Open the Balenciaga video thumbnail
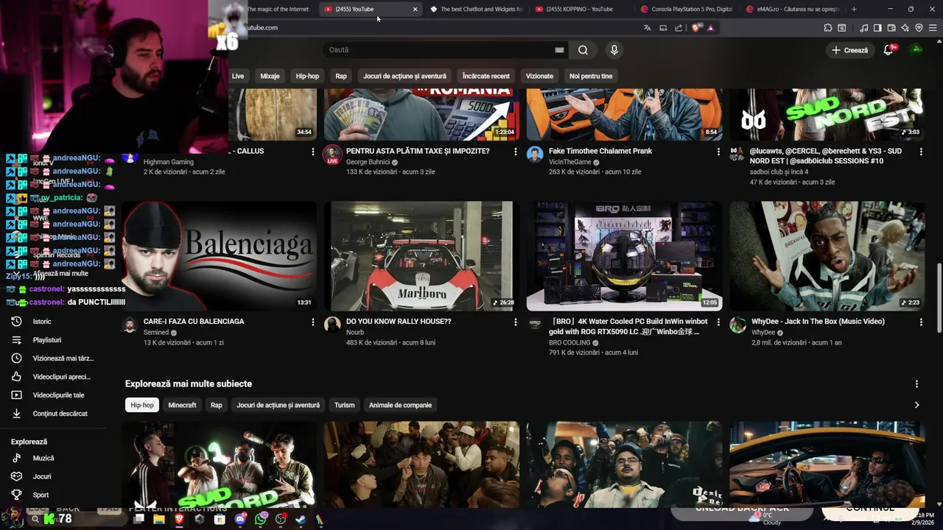Screen dimensions: 943x530 [x=220, y=256]
